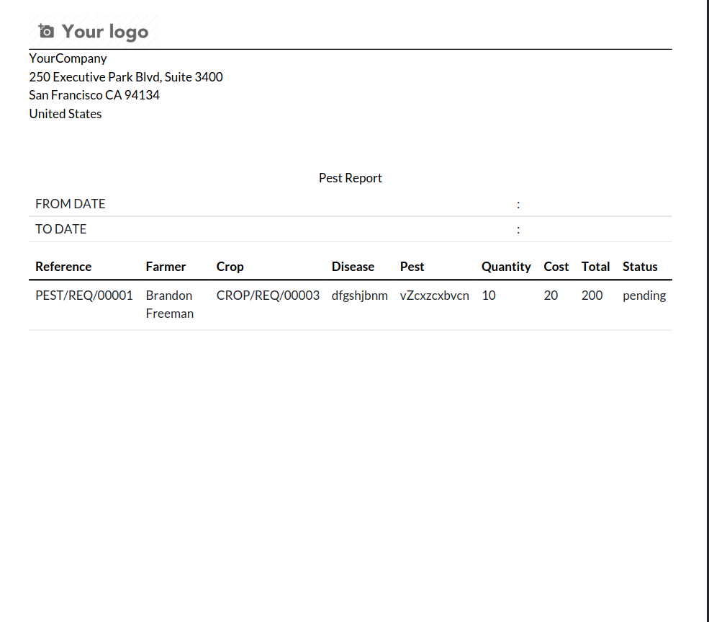This screenshot has height=622, width=709.
Task: Click the disease value dfgshjbnm
Action: click(x=359, y=296)
